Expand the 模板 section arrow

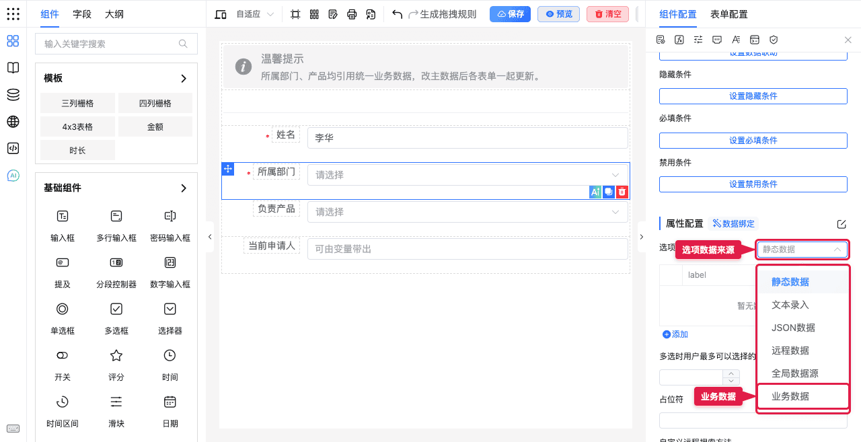(184, 79)
